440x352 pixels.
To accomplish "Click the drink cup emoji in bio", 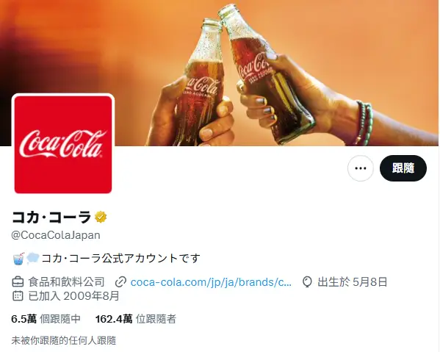I will tap(19, 258).
